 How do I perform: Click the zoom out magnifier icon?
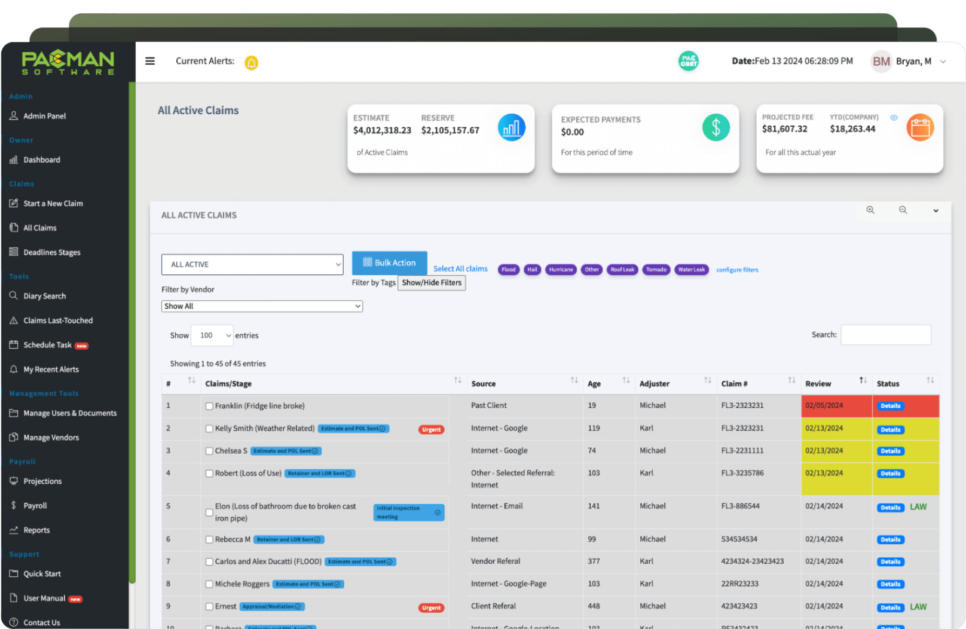click(903, 210)
